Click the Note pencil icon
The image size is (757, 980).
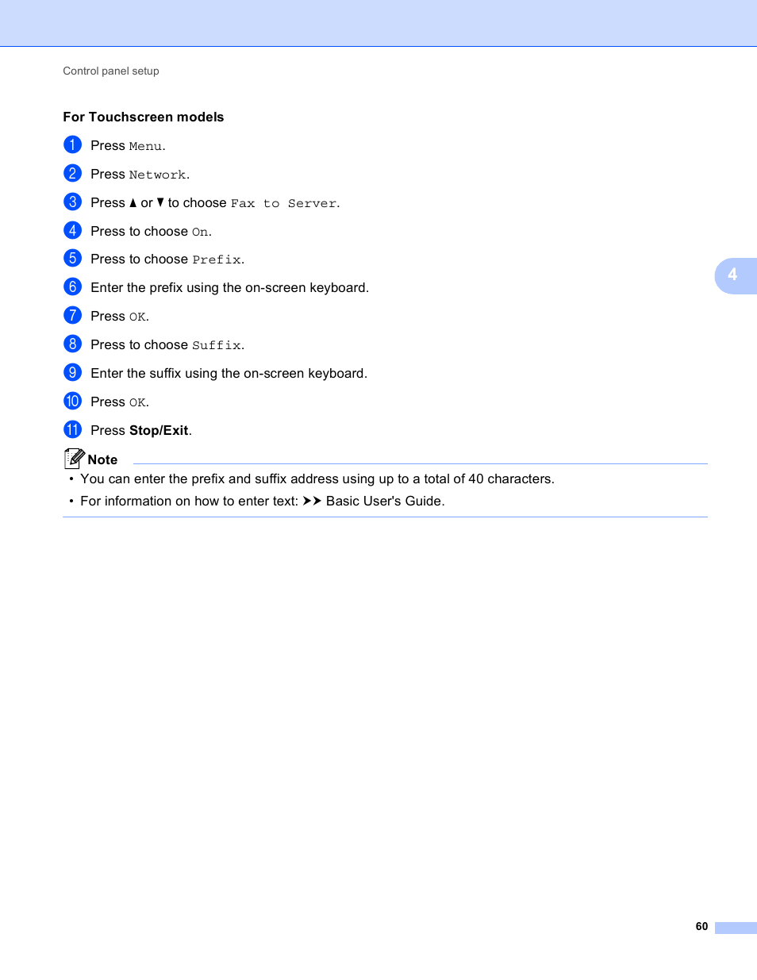(74, 458)
